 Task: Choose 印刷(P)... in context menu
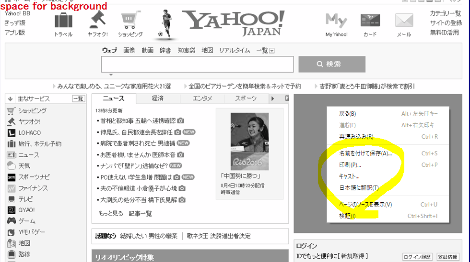[388, 164]
